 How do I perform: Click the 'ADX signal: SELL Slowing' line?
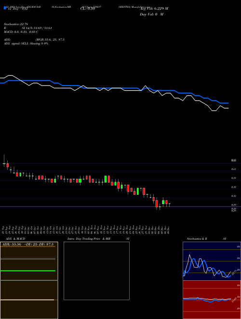pos(26,43)
